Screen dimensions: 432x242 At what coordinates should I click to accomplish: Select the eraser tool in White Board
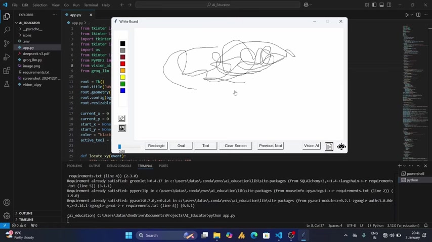coord(122,118)
